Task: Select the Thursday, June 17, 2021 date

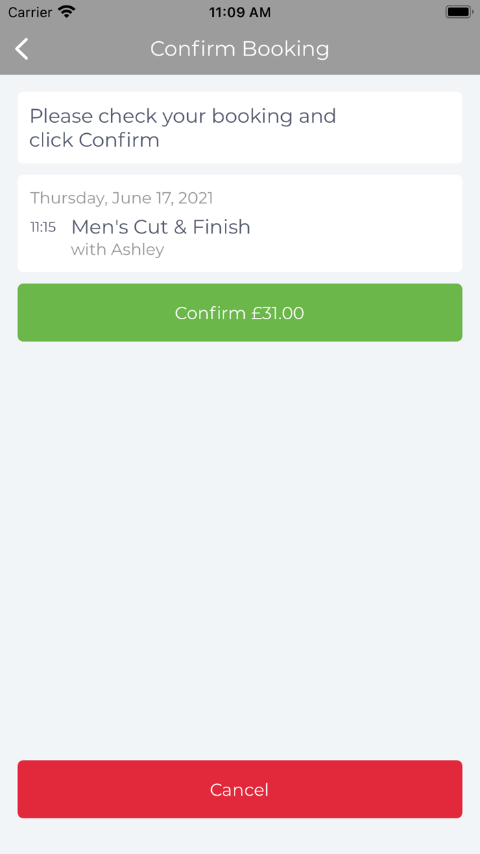Action: 121,198
